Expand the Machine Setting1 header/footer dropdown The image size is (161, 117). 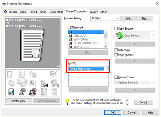point(135,83)
